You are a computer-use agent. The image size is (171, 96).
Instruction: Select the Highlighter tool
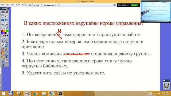[x=6, y=45]
